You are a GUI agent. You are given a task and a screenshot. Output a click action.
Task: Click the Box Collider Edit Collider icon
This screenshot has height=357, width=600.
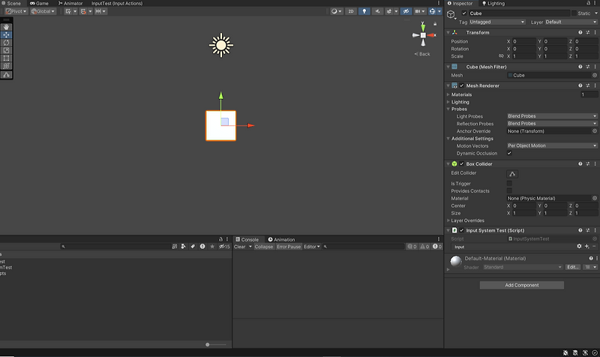pyautogui.click(x=512, y=173)
